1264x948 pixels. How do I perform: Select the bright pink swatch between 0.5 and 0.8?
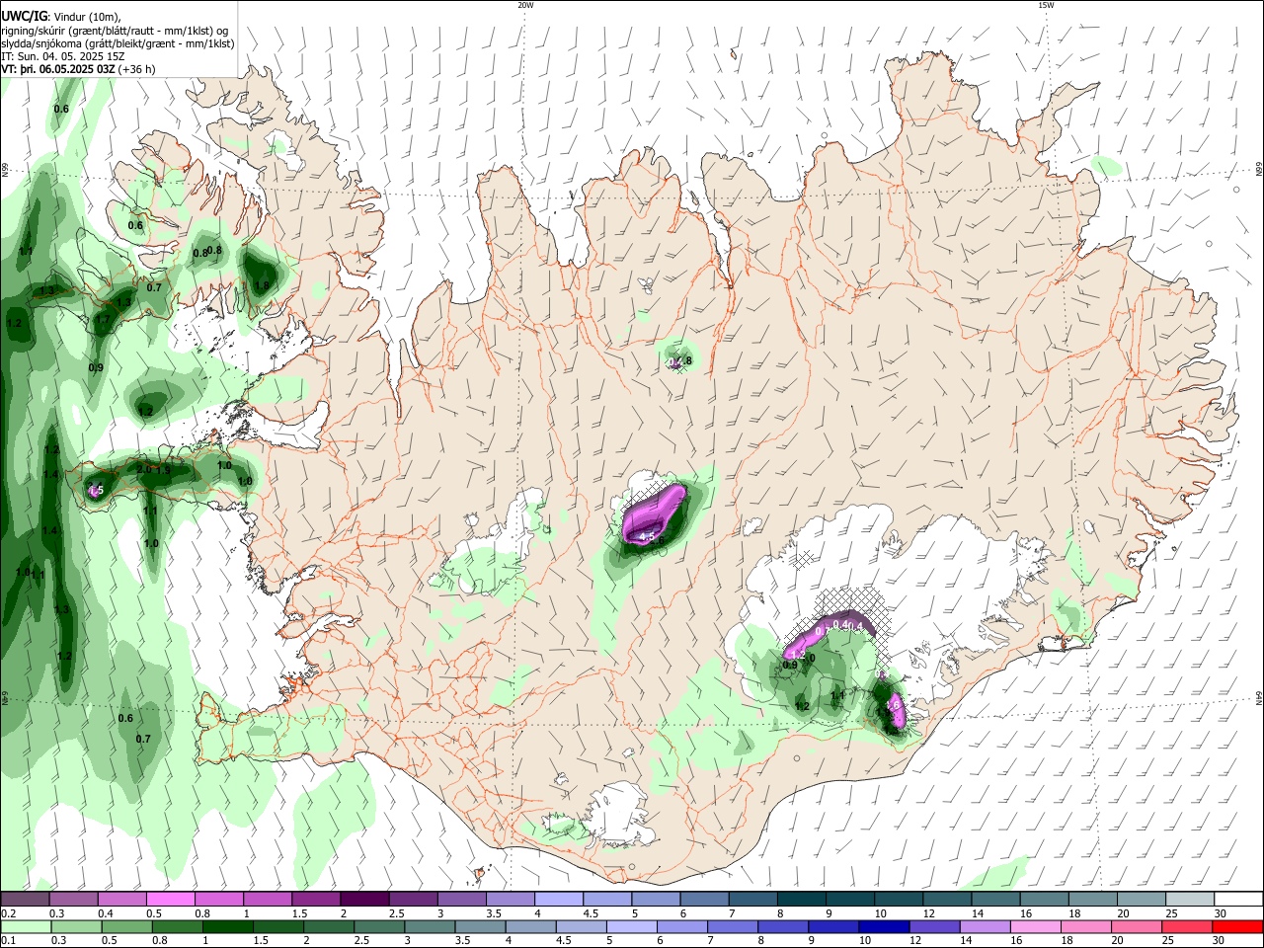coord(171,900)
